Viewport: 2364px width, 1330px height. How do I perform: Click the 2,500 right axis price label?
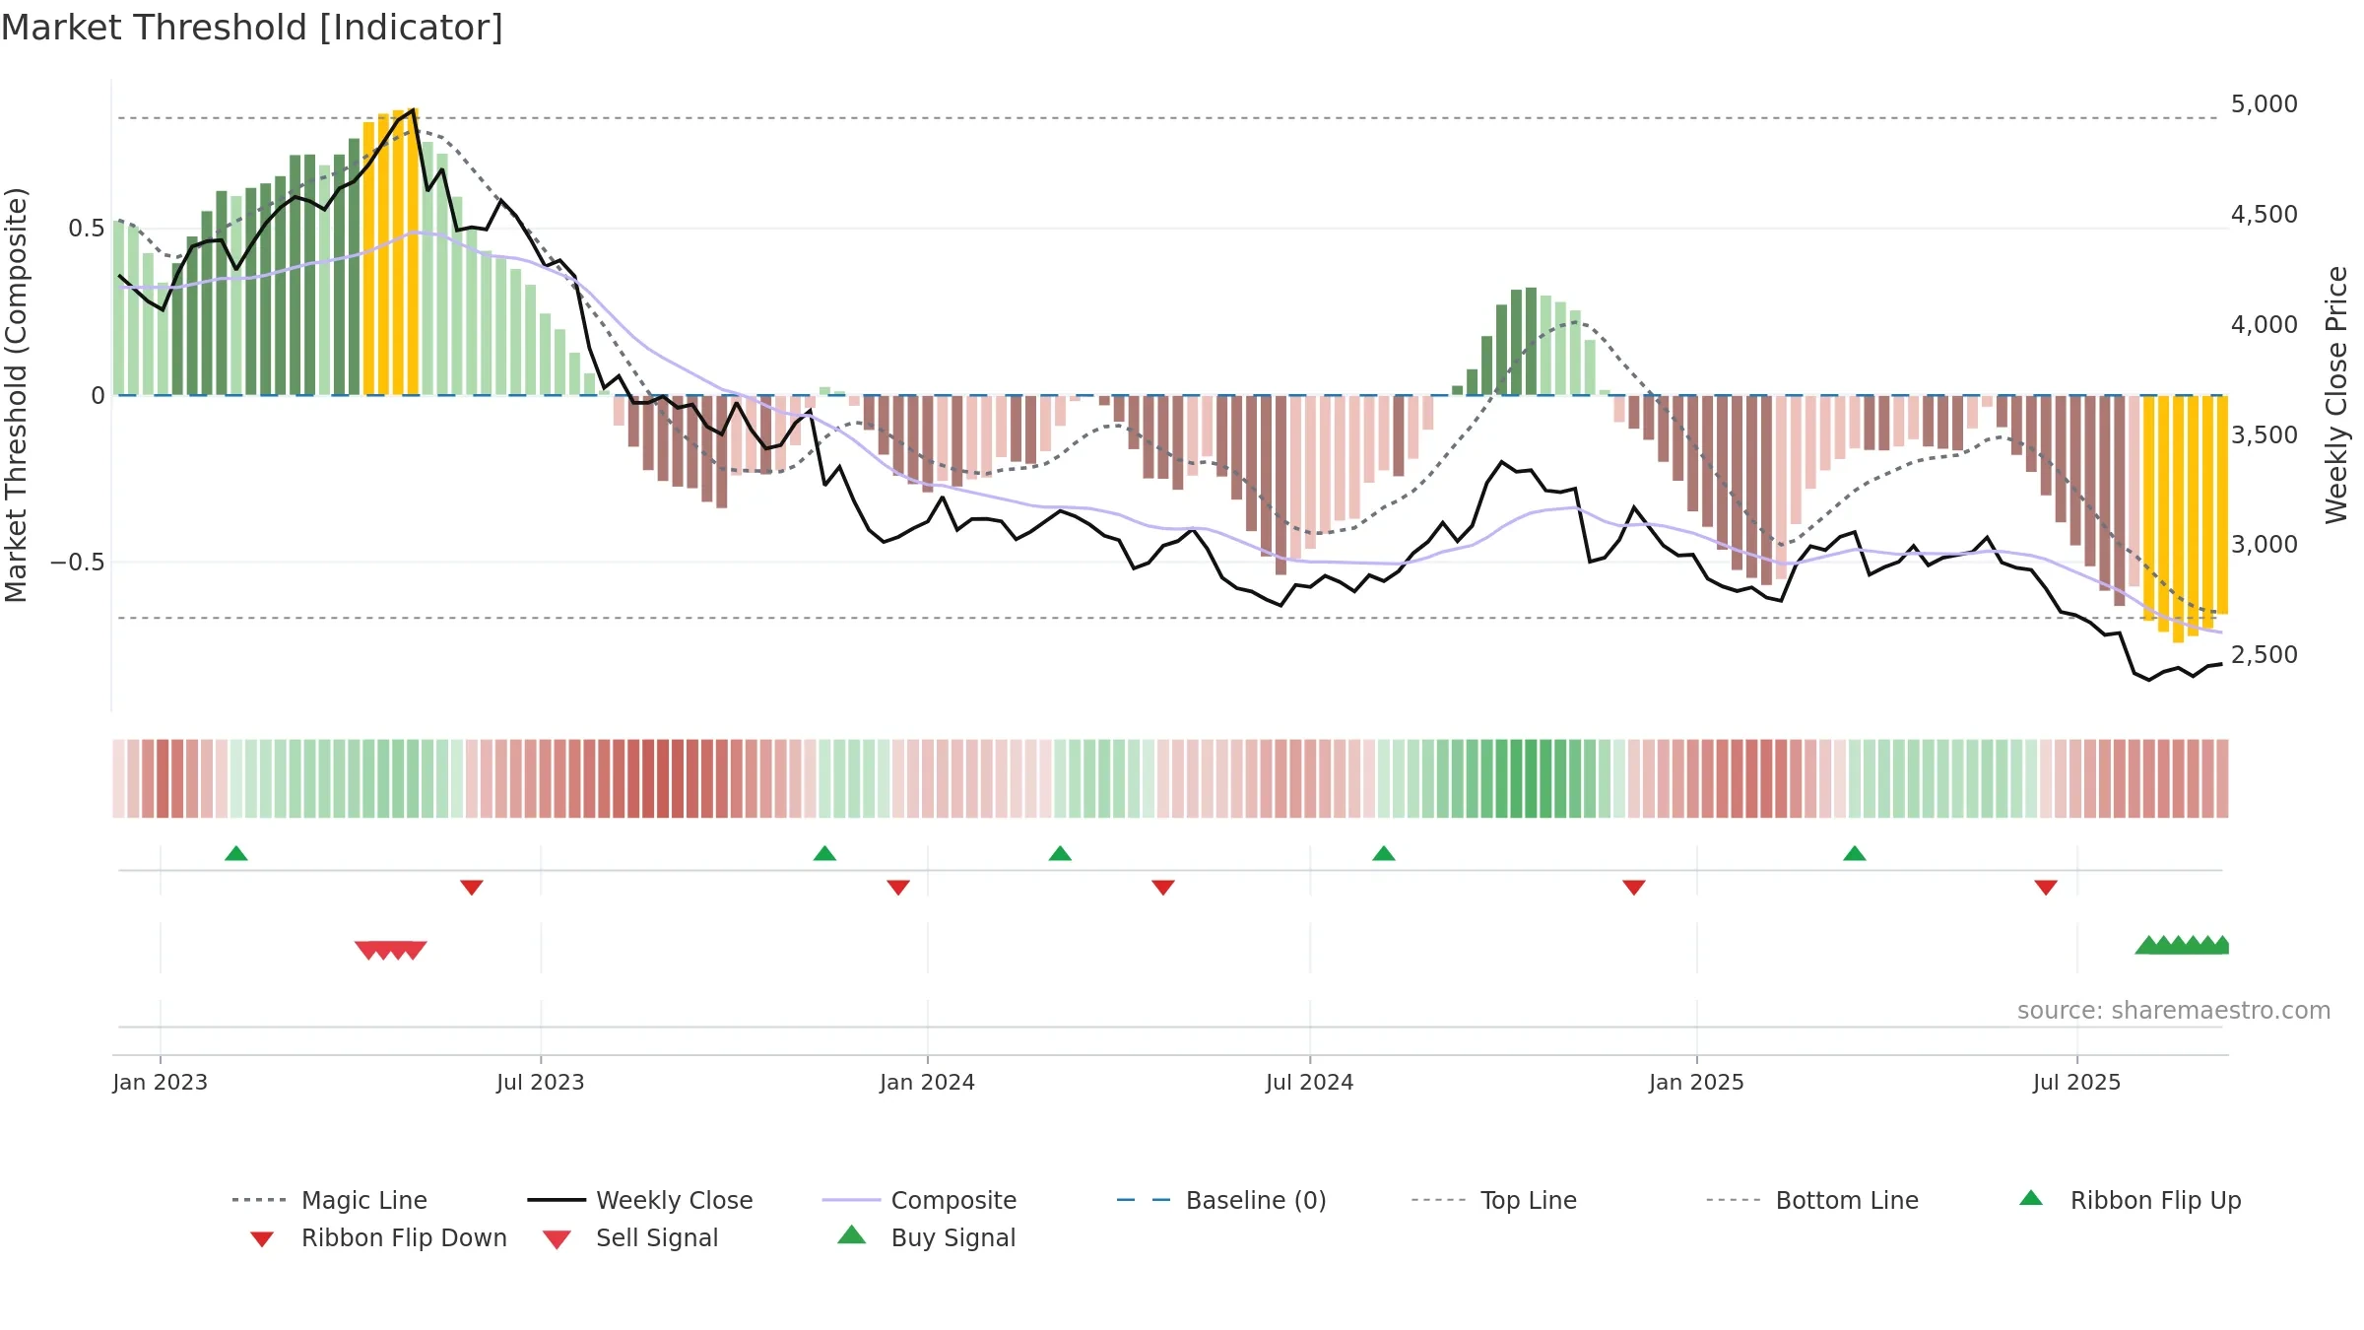pos(2265,655)
